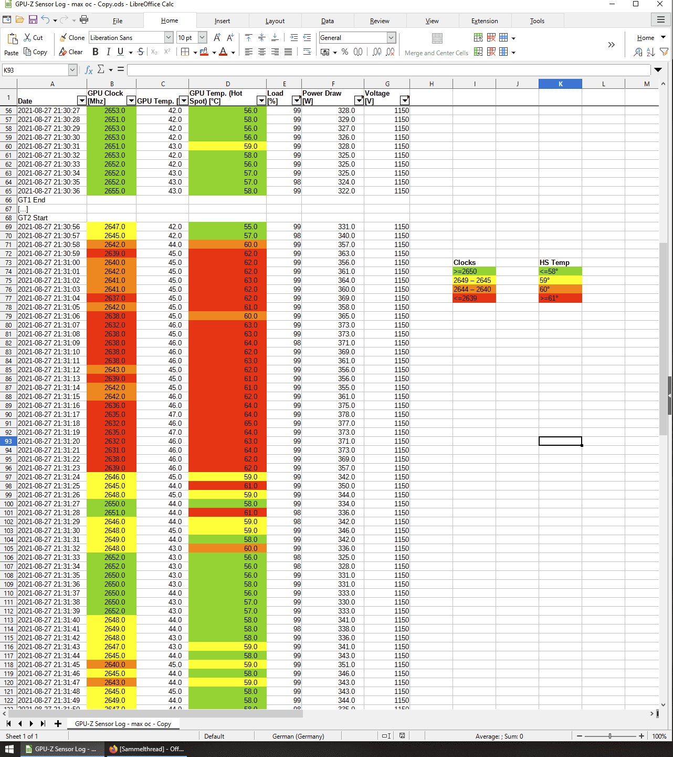This screenshot has width=673, height=757.
Task: Format as percent
Action: [345, 52]
